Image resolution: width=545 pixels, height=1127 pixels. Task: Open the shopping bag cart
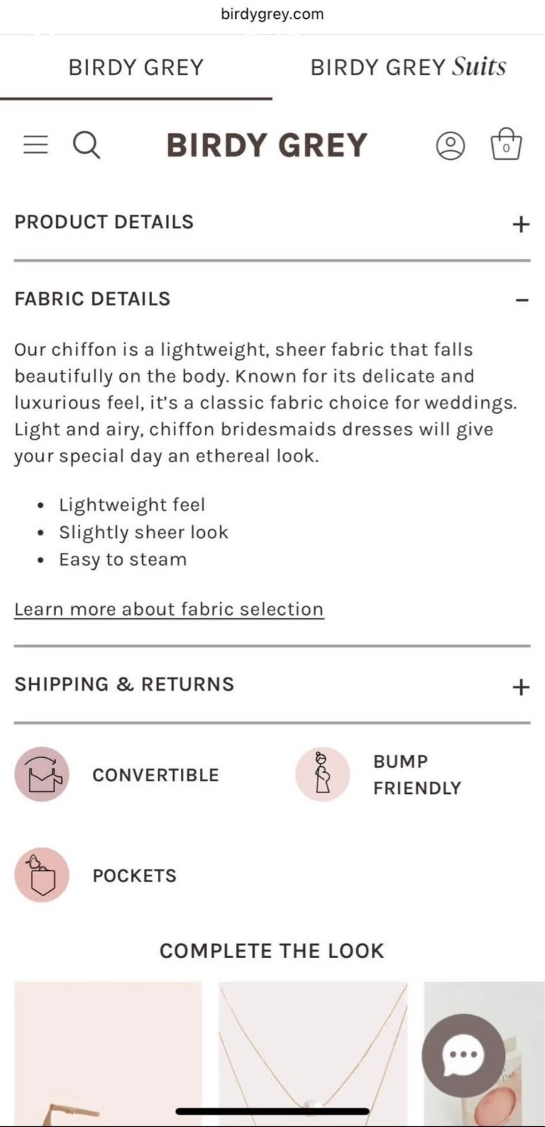[x=506, y=144]
